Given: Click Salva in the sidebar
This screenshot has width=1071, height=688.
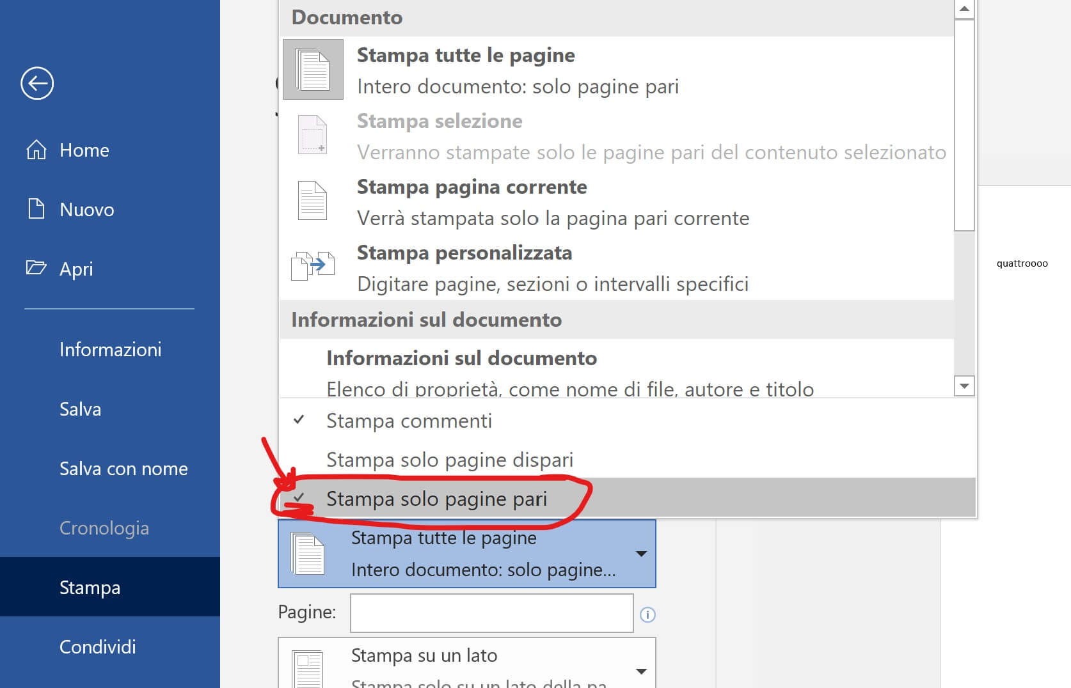Looking at the screenshot, I should (80, 409).
